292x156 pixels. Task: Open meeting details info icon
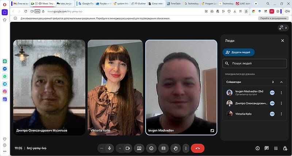pos(257,148)
